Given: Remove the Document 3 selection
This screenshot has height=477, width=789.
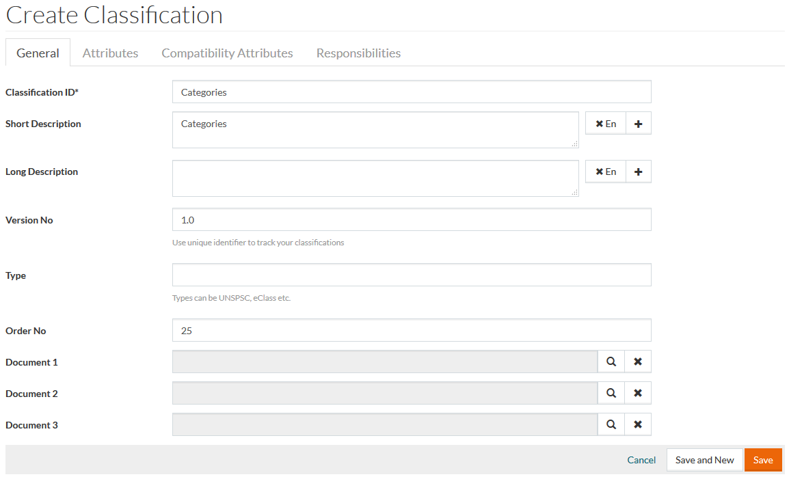Looking at the screenshot, I should coord(638,424).
